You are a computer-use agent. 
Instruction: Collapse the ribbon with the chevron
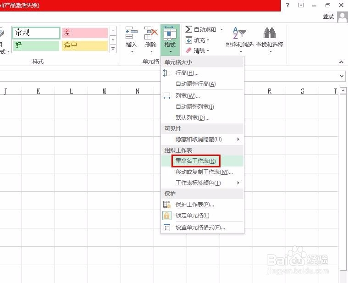coord(341,62)
